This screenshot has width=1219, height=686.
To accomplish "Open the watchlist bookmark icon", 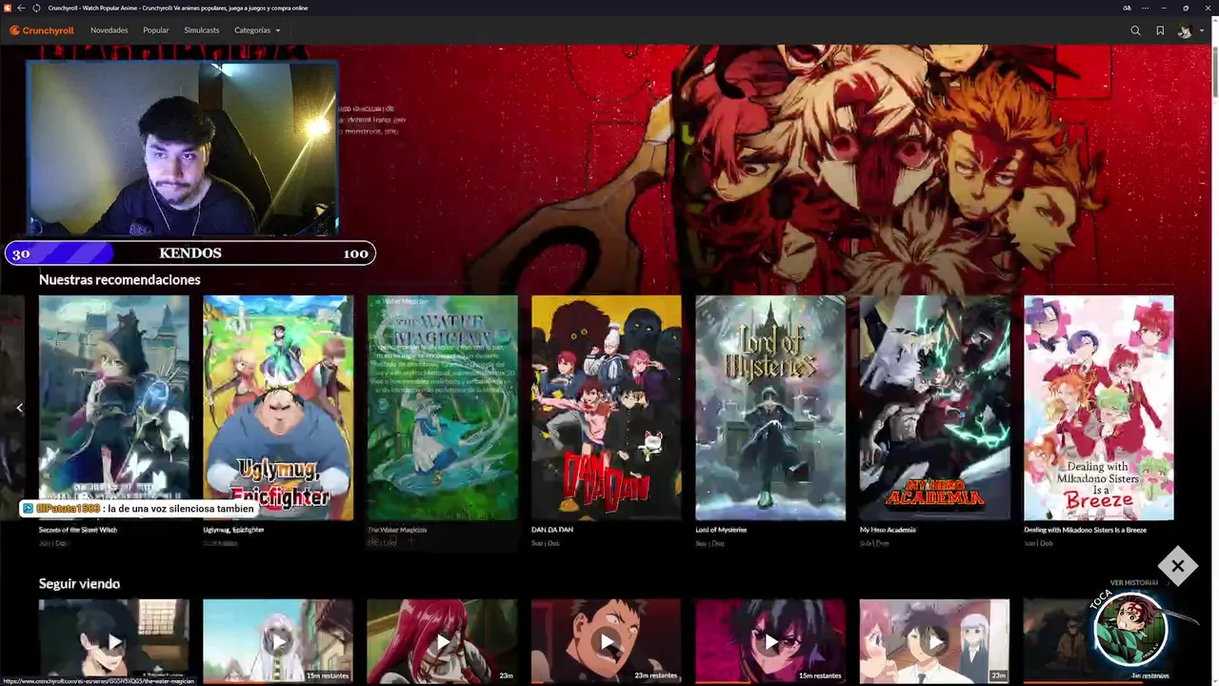I will click(x=1160, y=30).
